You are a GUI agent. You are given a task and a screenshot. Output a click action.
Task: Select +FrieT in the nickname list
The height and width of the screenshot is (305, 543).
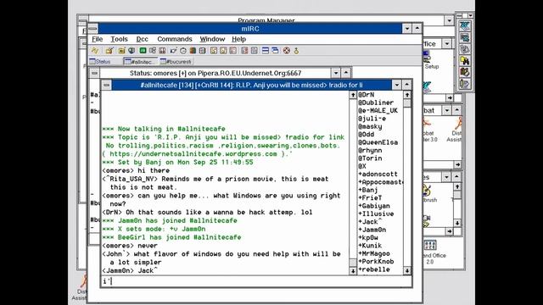370,198
